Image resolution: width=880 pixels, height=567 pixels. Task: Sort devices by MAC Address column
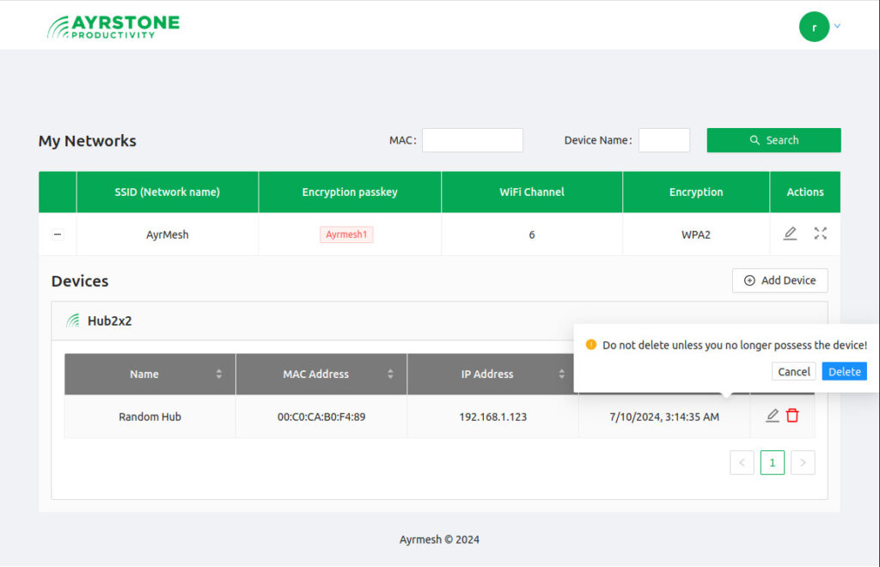(390, 374)
